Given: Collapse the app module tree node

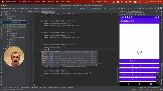Looking at the screenshot, I should pyautogui.click(x=4, y=14).
